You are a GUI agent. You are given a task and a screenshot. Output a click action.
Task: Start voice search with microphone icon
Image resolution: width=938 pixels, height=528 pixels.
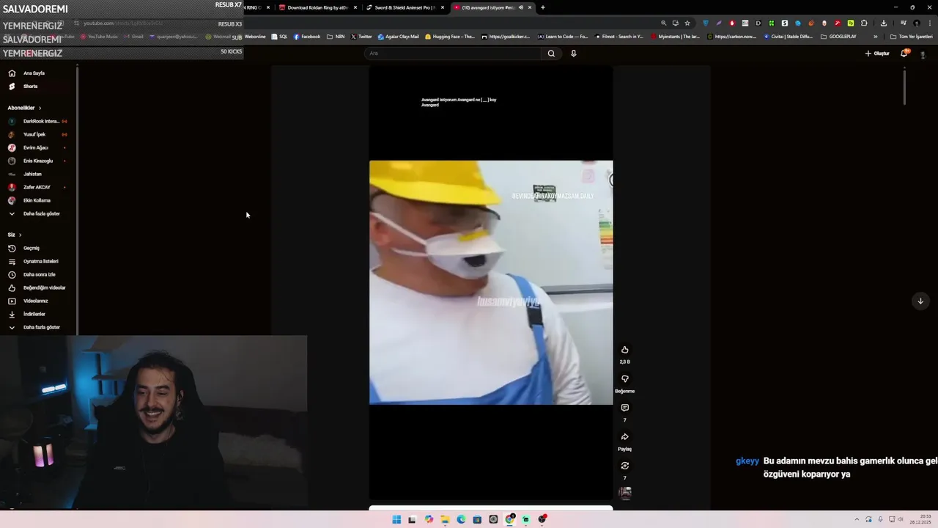[574, 53]
